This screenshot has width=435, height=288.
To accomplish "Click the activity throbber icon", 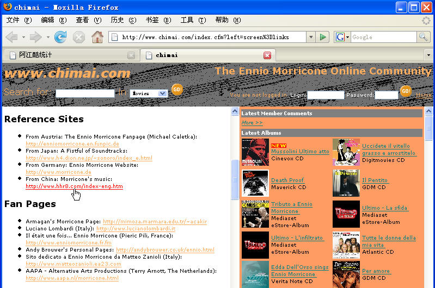I will [426, 21].
